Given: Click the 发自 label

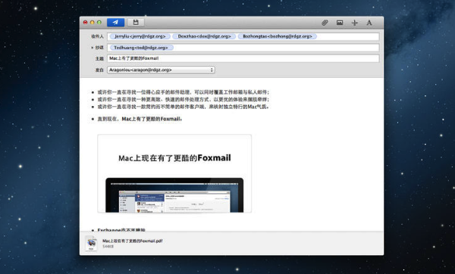Looking at the screenshot, I should [99, 70].
